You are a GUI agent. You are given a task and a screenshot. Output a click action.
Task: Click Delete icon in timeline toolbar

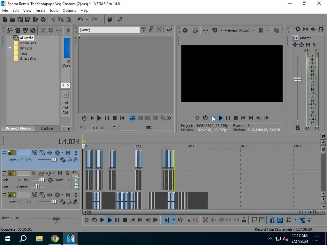[205, 220]
